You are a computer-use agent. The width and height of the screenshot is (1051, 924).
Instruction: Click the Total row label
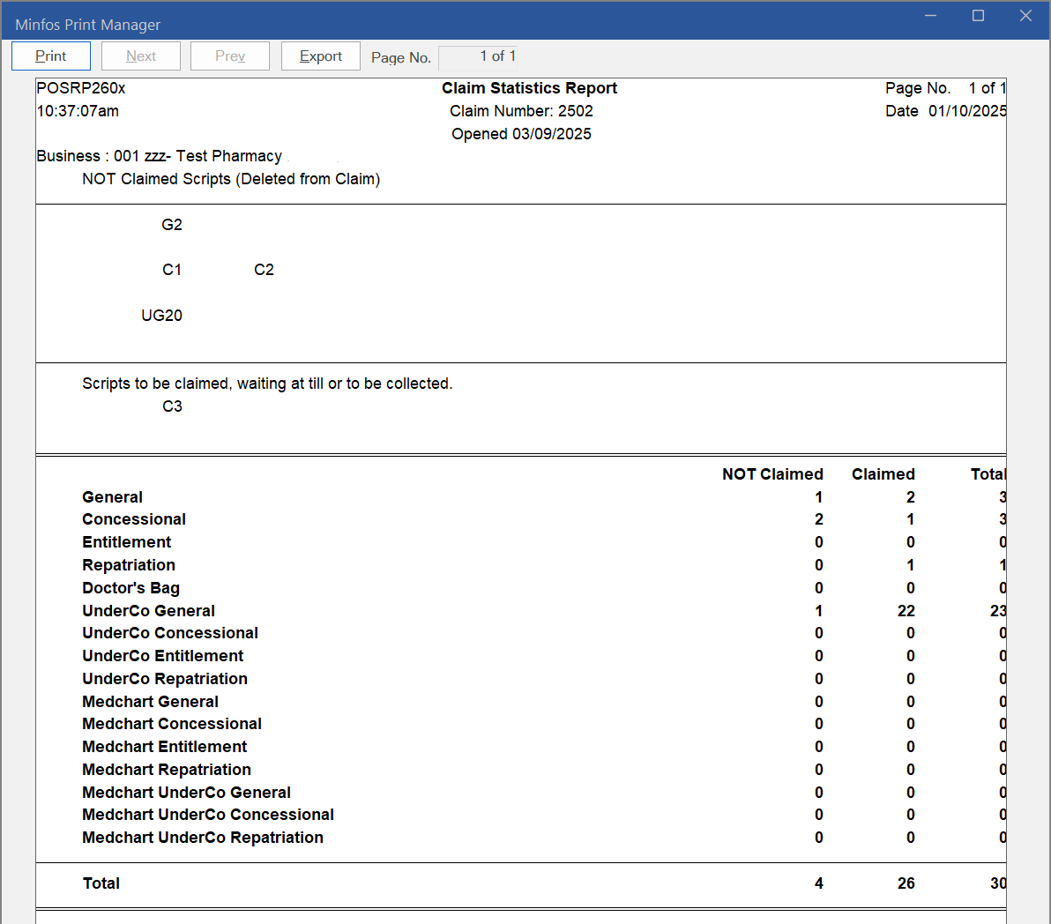[101, 883]
